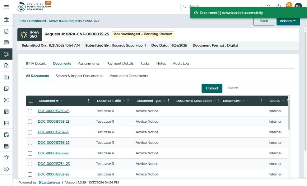
Task: Click the alarm bell sidebar icon
Action: click(x=6, y=157)
